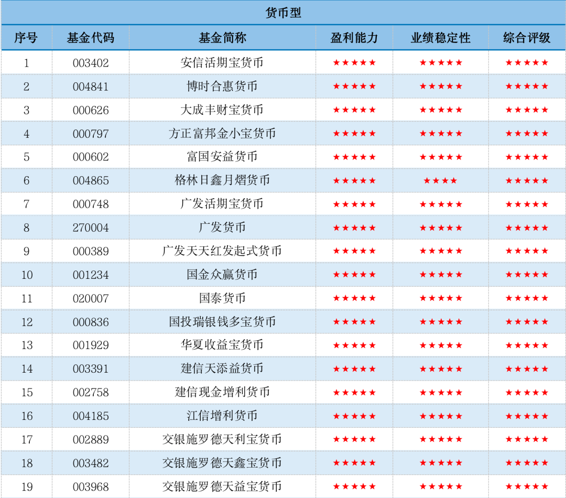
Task: Click fund code 003391
Action: (x=91, y=369)
